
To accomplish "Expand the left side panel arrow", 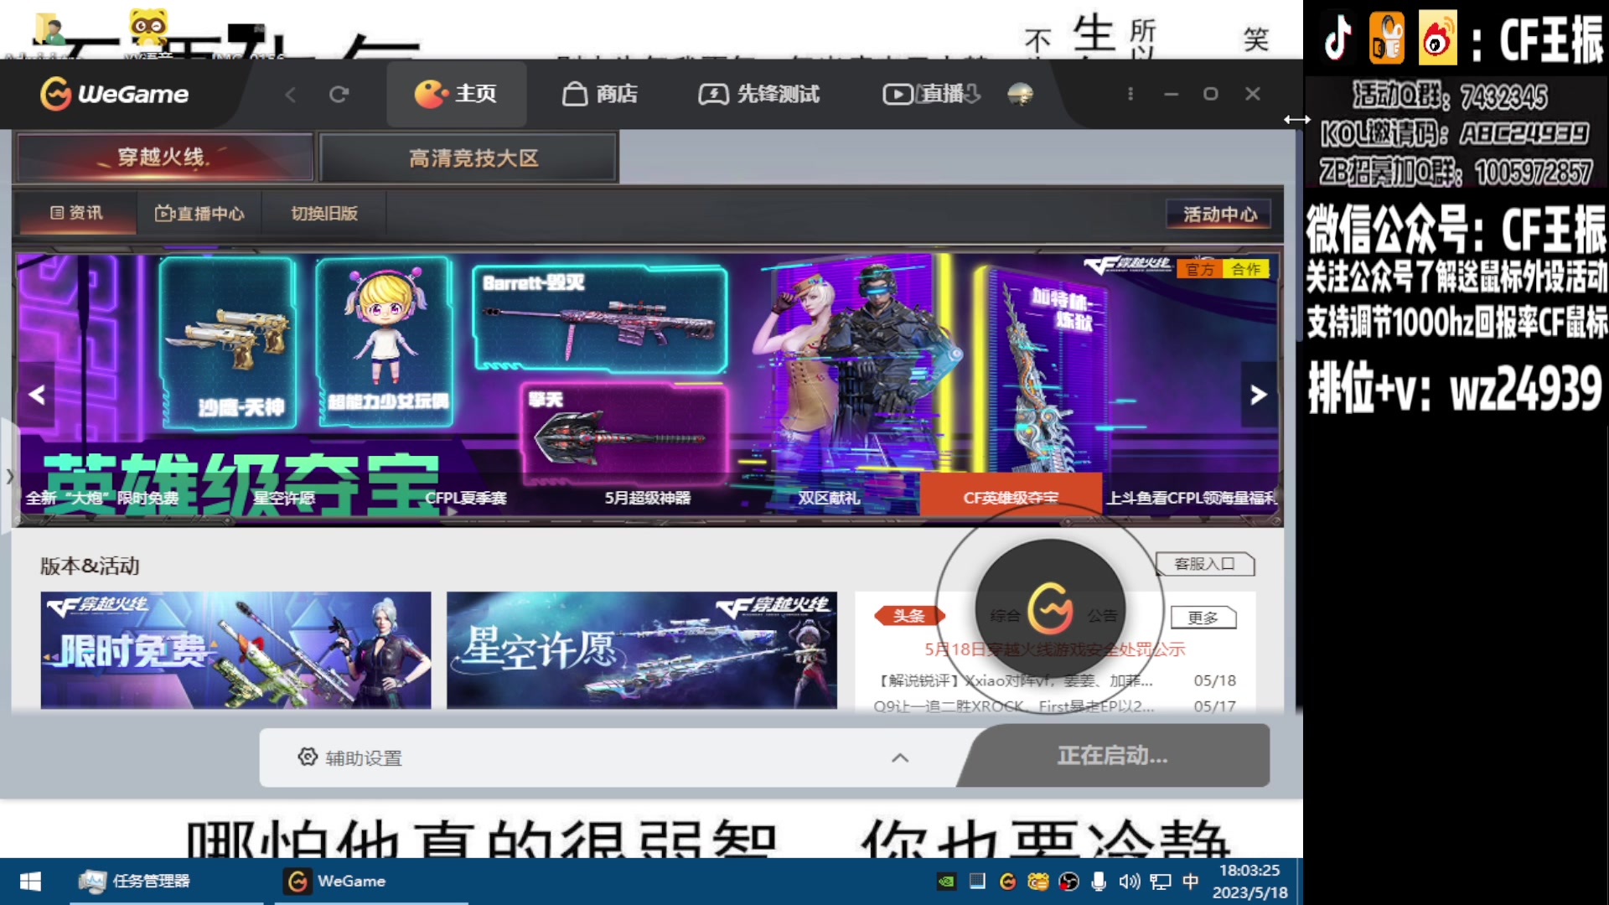I will click(x=9, y=476).
